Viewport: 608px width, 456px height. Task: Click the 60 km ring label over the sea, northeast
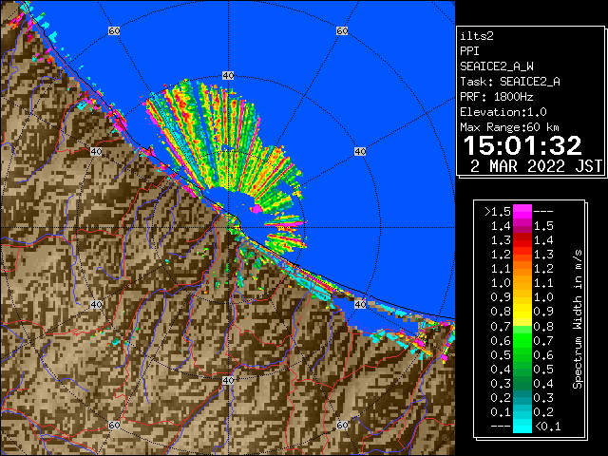click(342, 30)
